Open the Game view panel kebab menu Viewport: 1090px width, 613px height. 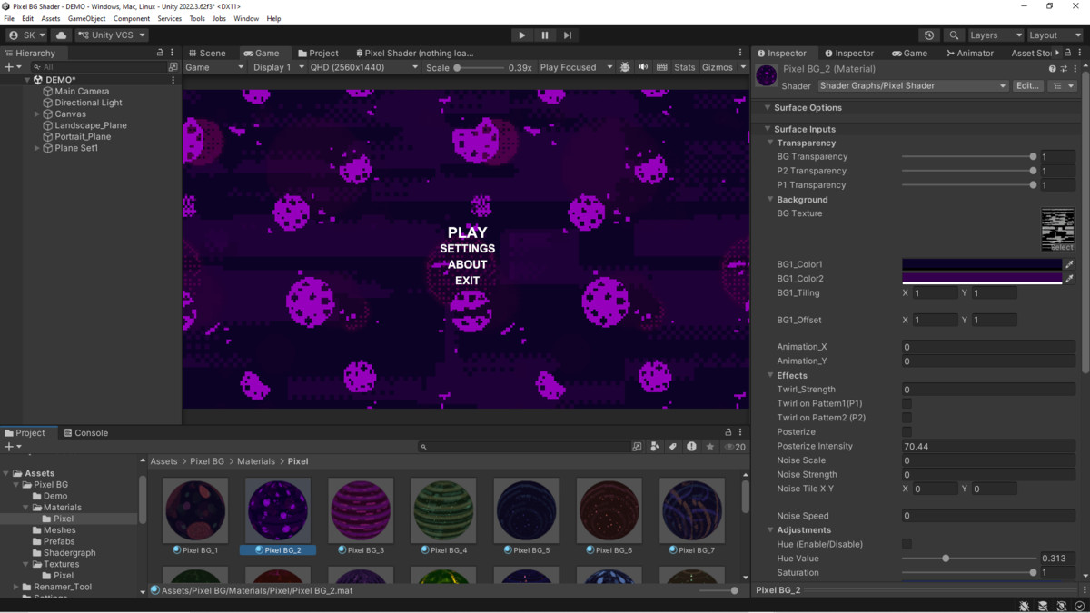740,53
